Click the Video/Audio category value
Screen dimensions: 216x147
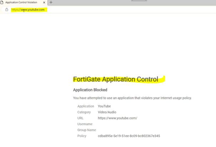coord(107,112)
